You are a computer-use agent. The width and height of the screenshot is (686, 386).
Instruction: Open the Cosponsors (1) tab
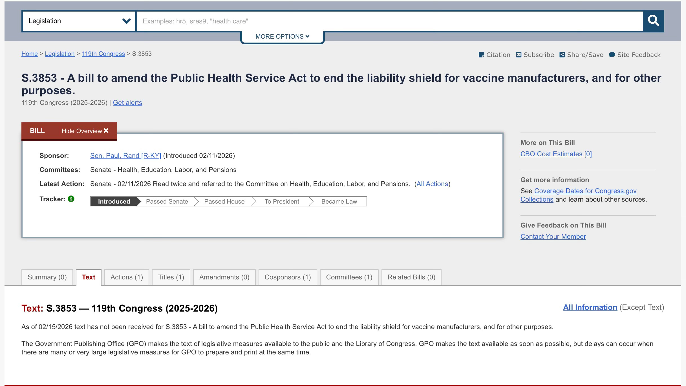pos(288,277)
